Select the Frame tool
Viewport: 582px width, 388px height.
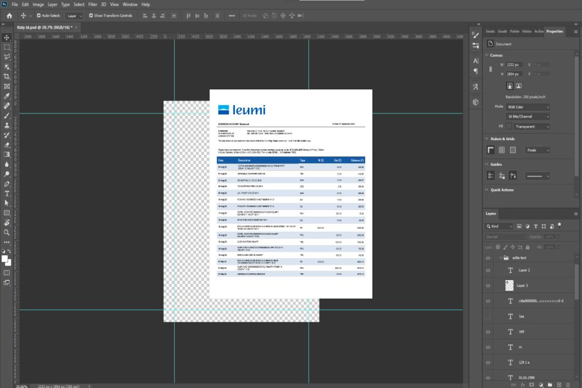coord(6,86)
